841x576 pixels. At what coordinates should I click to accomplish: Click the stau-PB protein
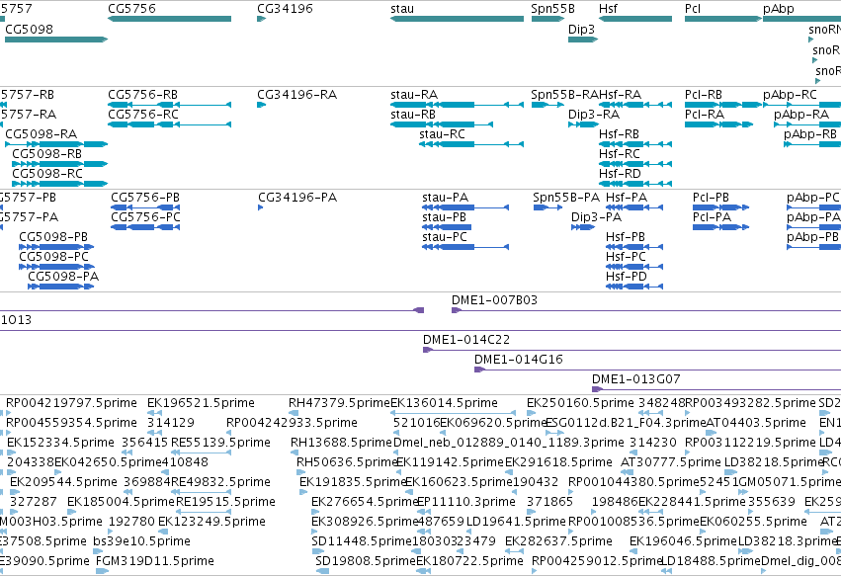[447, 227]
